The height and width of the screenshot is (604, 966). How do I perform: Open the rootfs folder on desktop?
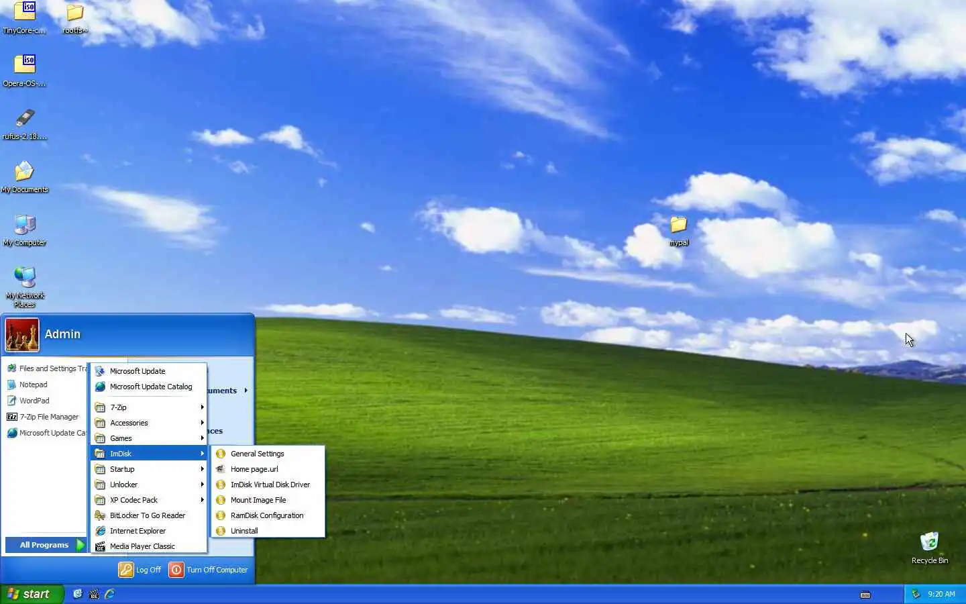click(75, 18)
